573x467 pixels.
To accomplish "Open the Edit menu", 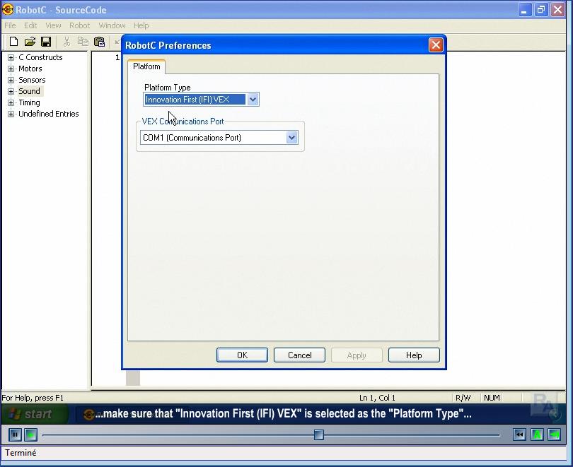I will click(x=30, y=25).
